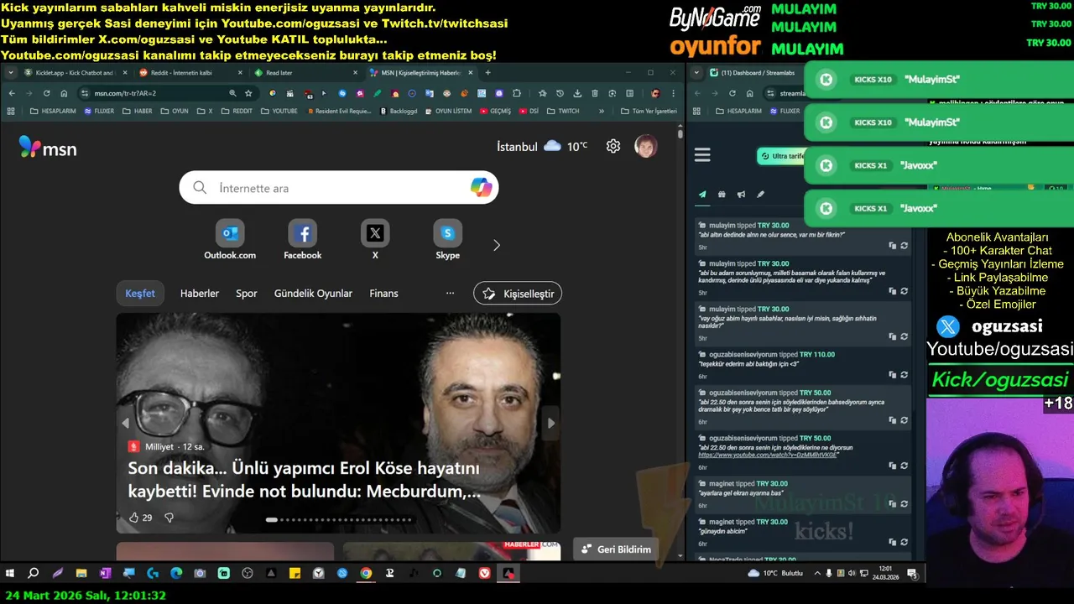Open the Streamlabs hamburger menu
Viewport: 1074px width, 604px height.
pyautogui.click(x=702, y=154)
